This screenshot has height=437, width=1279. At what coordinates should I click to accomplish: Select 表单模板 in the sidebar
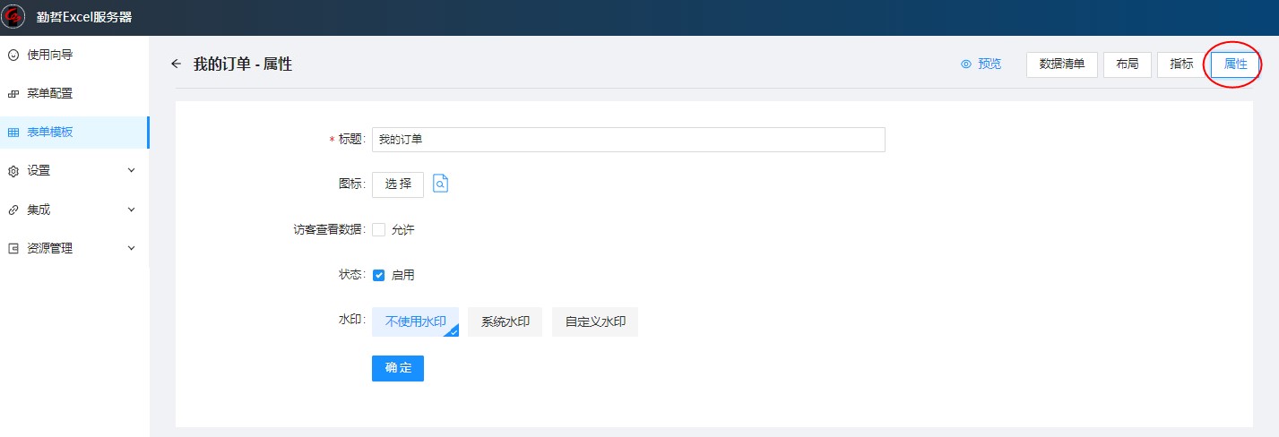49,133
